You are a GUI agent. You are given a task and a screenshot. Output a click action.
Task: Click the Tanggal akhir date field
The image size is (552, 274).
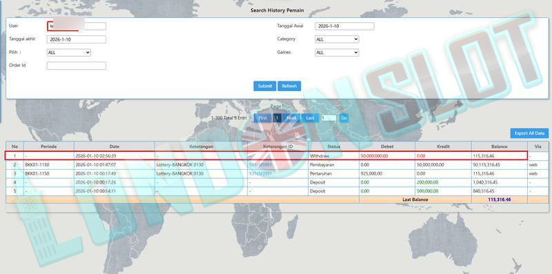click(77, 39)
